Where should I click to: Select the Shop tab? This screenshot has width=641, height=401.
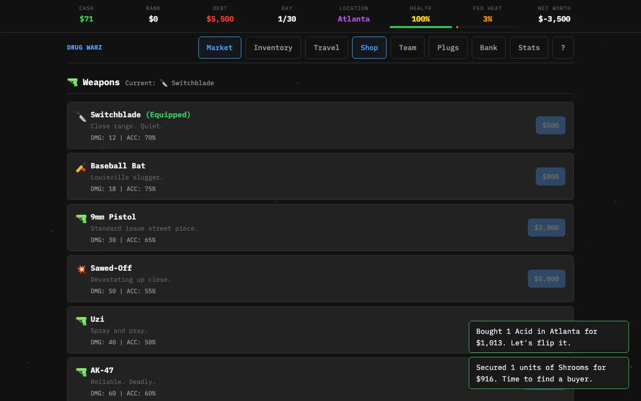369,48
